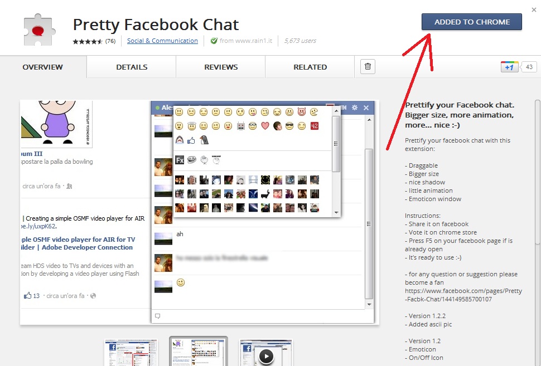The image size is (541, 366).
Task: Open the OSMF video player article link
Action: (x=78, y=243)
